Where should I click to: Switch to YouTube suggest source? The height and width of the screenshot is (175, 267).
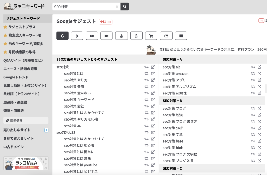[92, 36]
